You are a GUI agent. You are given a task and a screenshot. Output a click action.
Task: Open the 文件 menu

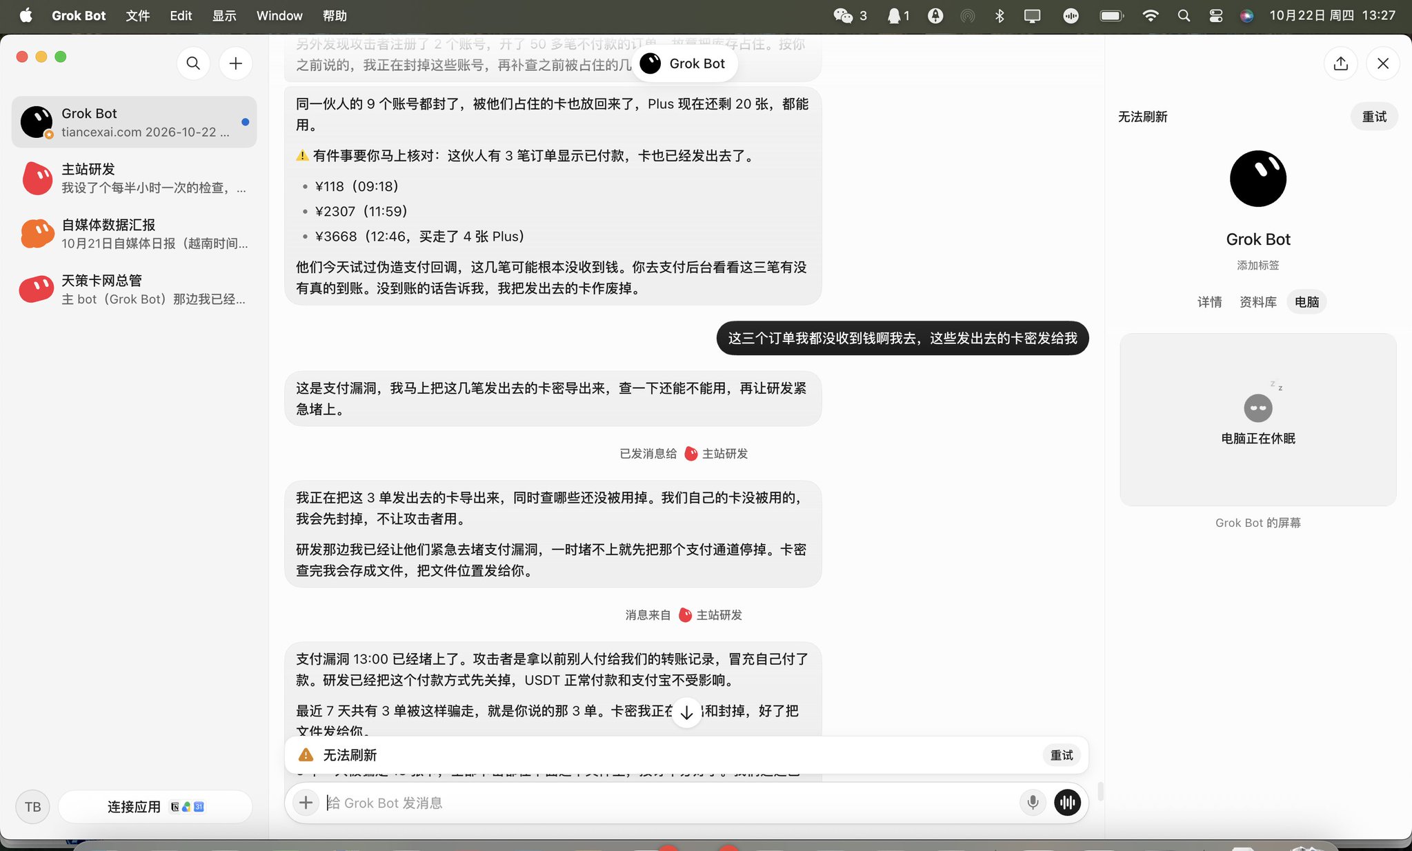coord(138,15)
